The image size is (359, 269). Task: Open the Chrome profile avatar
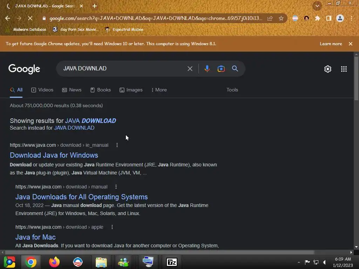click(x=340, y=18)
